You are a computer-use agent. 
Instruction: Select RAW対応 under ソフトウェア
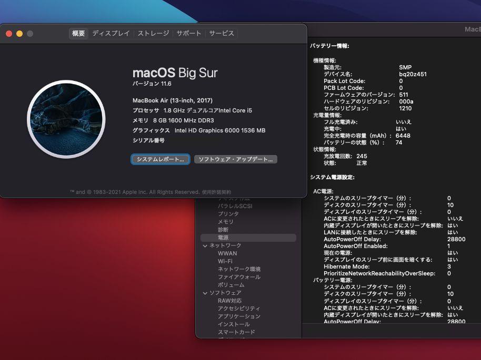click(229, 301)
